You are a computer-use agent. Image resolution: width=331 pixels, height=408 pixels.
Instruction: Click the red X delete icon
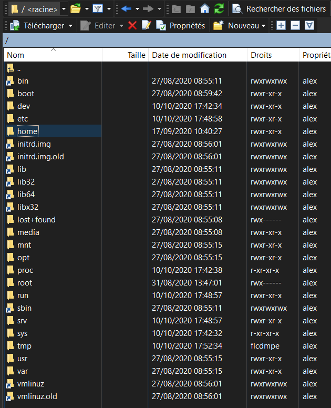click(132, 25)
